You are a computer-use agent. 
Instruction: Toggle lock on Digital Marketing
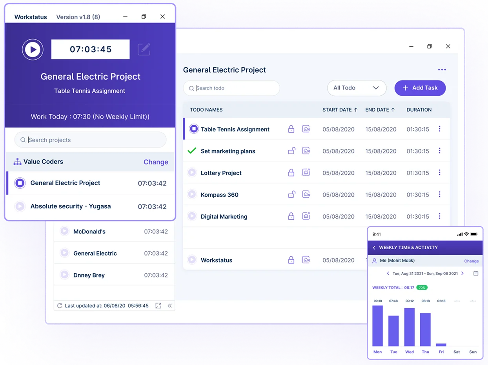coord(291,216)
